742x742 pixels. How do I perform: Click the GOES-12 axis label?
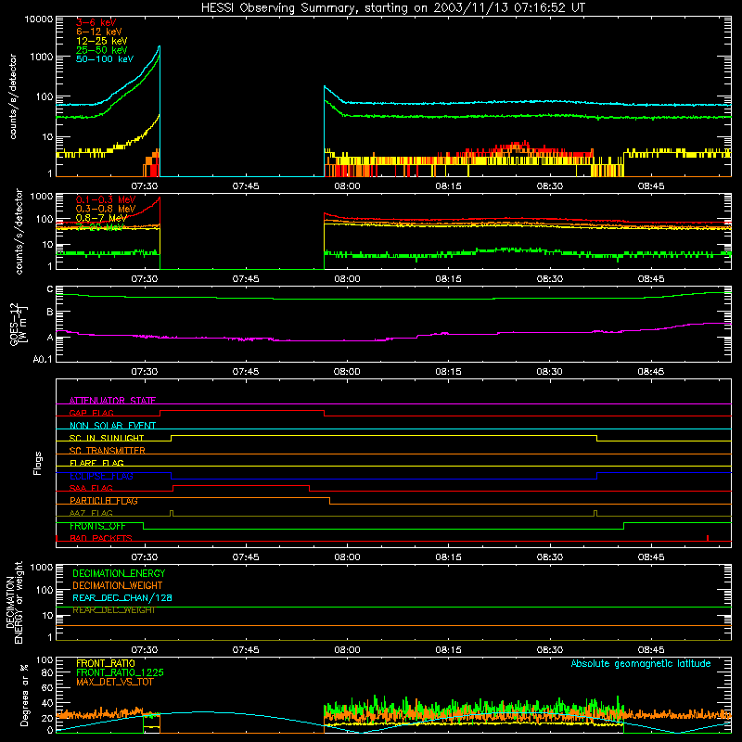(14, 324)
